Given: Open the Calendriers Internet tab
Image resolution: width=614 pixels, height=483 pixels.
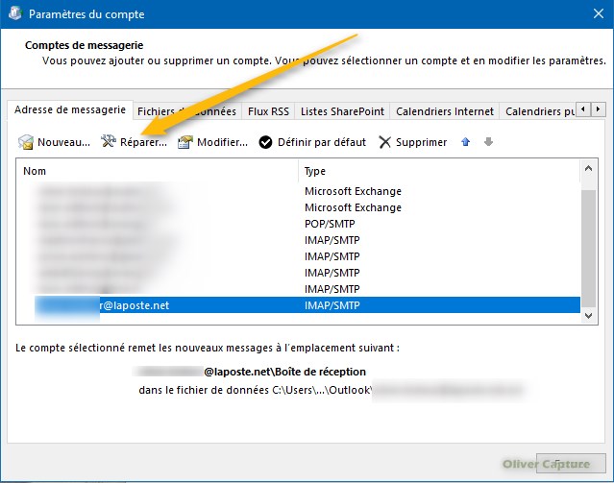Looking at the screenshot, I should (445, 111).
